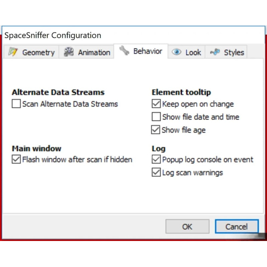Click the SpaceSniffer Configuration title bar

point(133,35)
